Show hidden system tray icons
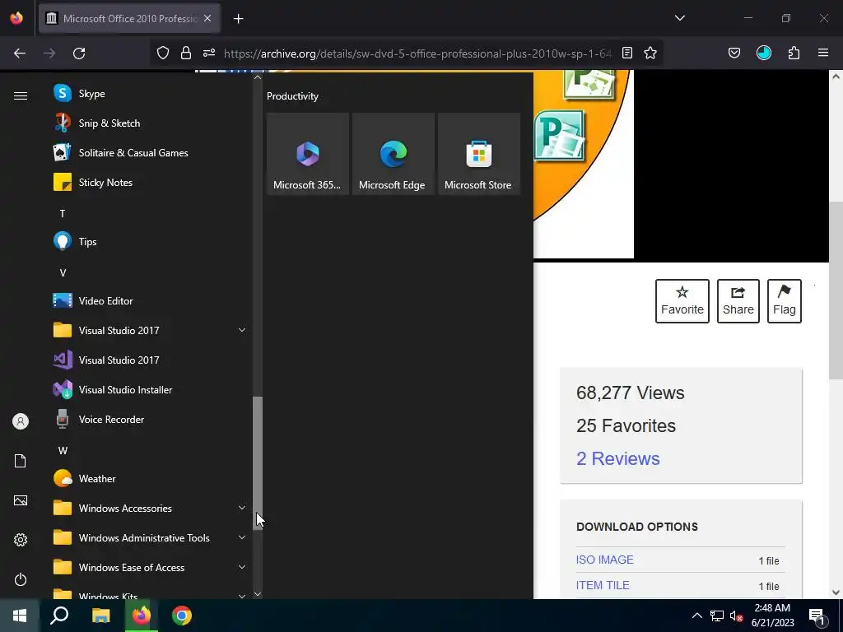Screen dimensions: 843x632 (x=696, y=616)
